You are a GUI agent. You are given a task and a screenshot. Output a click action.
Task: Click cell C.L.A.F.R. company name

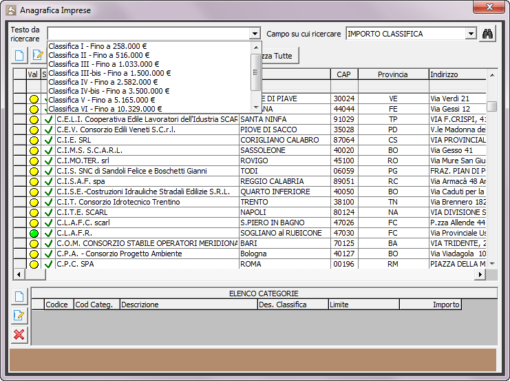147,234
